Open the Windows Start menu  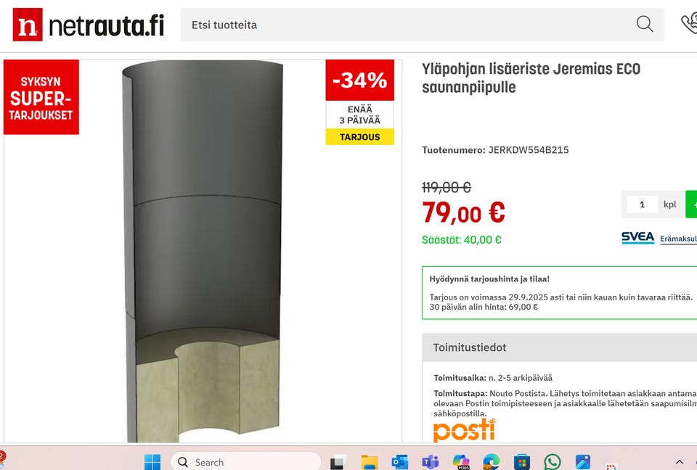pos(152,462)
